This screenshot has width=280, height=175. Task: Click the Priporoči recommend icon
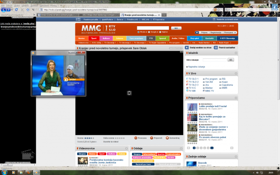tap(152, 138)
